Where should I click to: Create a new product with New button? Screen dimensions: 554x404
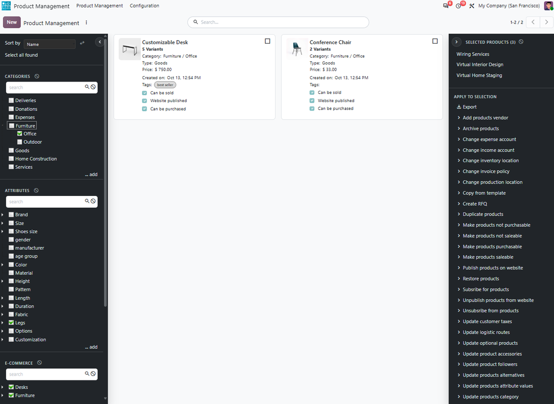point(12,22)
